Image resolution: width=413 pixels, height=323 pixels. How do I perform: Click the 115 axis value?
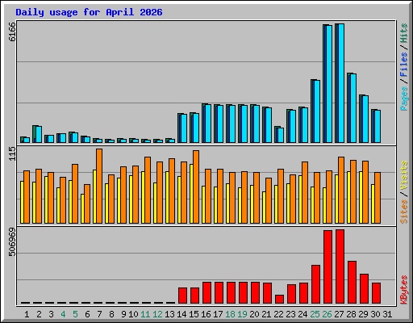[12, 154]
